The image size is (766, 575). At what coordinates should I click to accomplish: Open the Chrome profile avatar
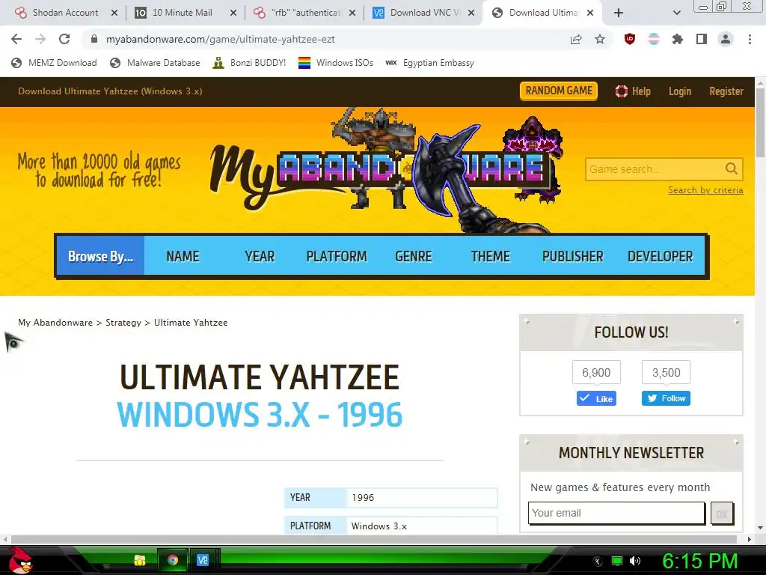(726, 39)
